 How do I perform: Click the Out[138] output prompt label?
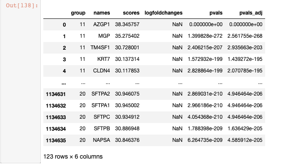click(x=22, y=5)
